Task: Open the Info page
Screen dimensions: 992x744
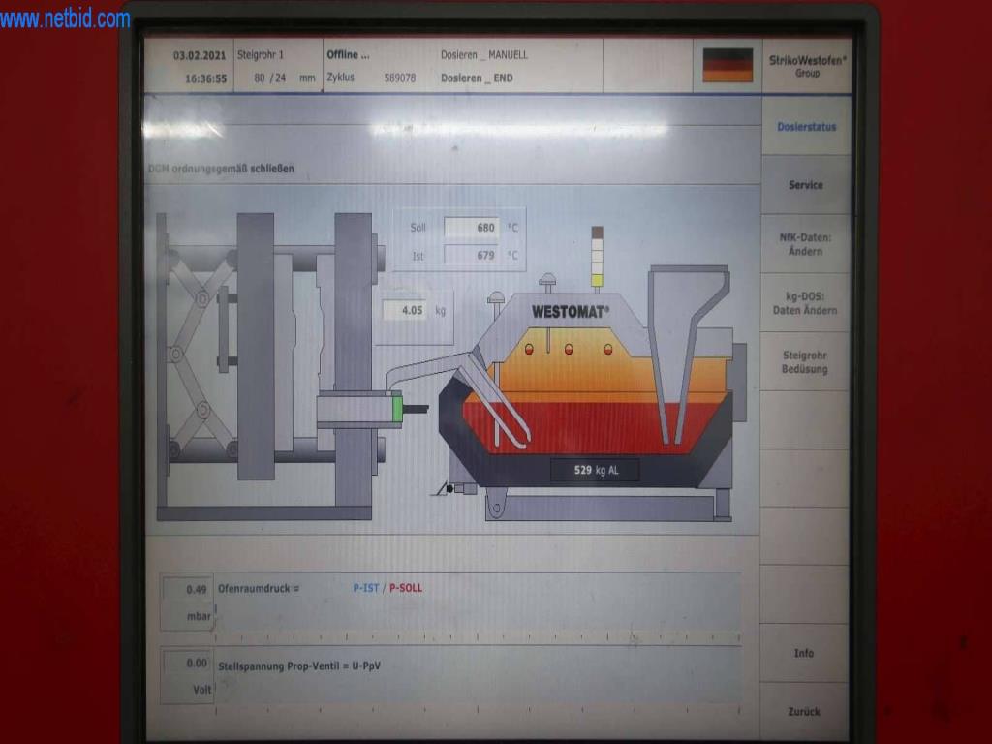Action: pyautogui.click(x=804, y=653)
